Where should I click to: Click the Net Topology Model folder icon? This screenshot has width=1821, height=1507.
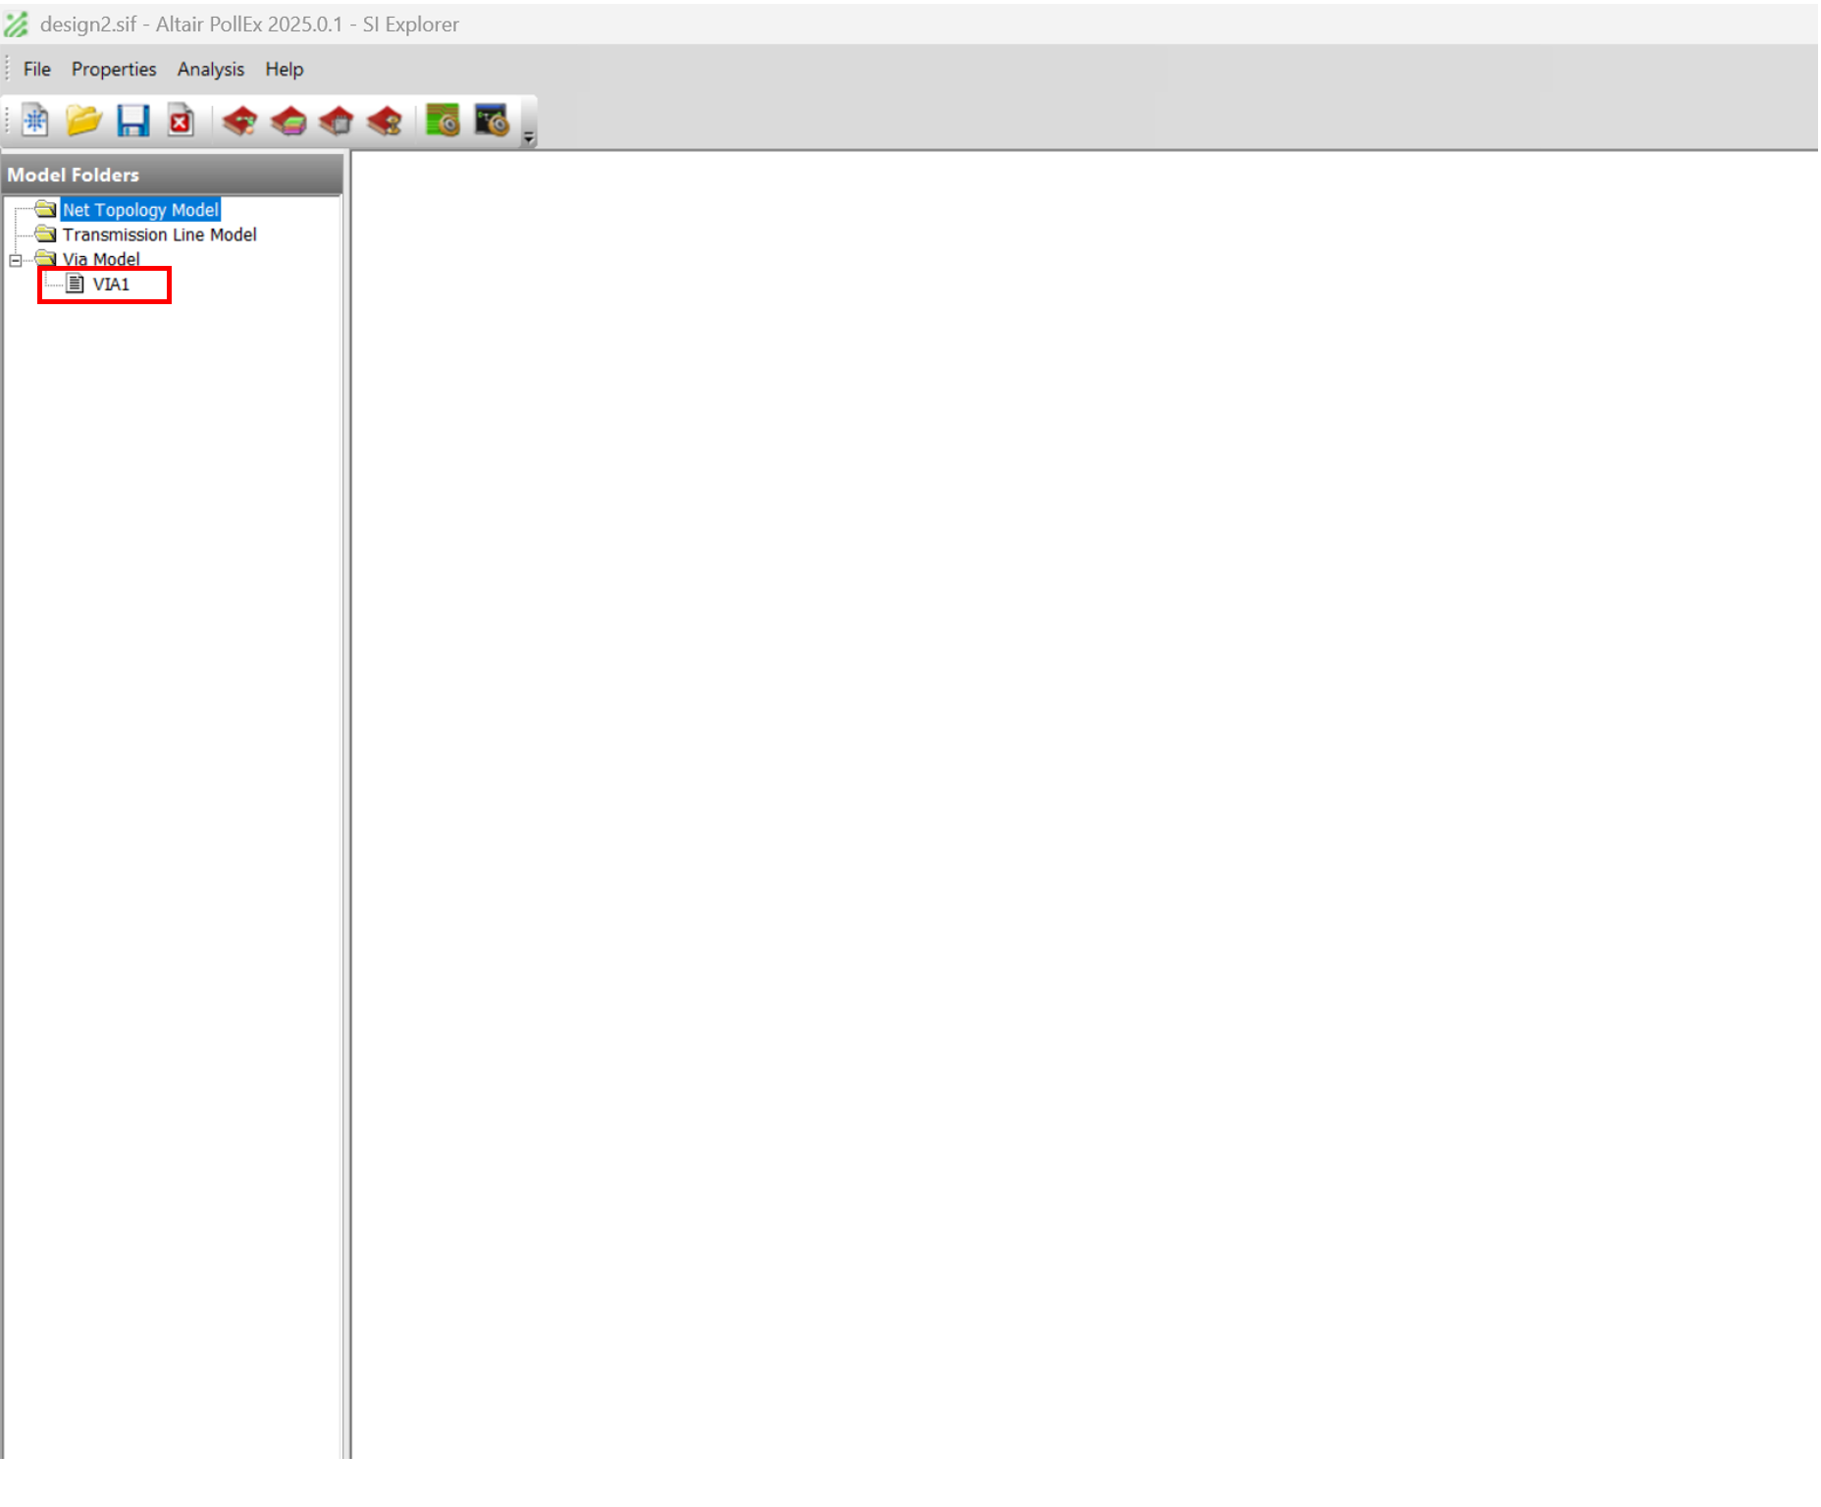coord(45,209)
